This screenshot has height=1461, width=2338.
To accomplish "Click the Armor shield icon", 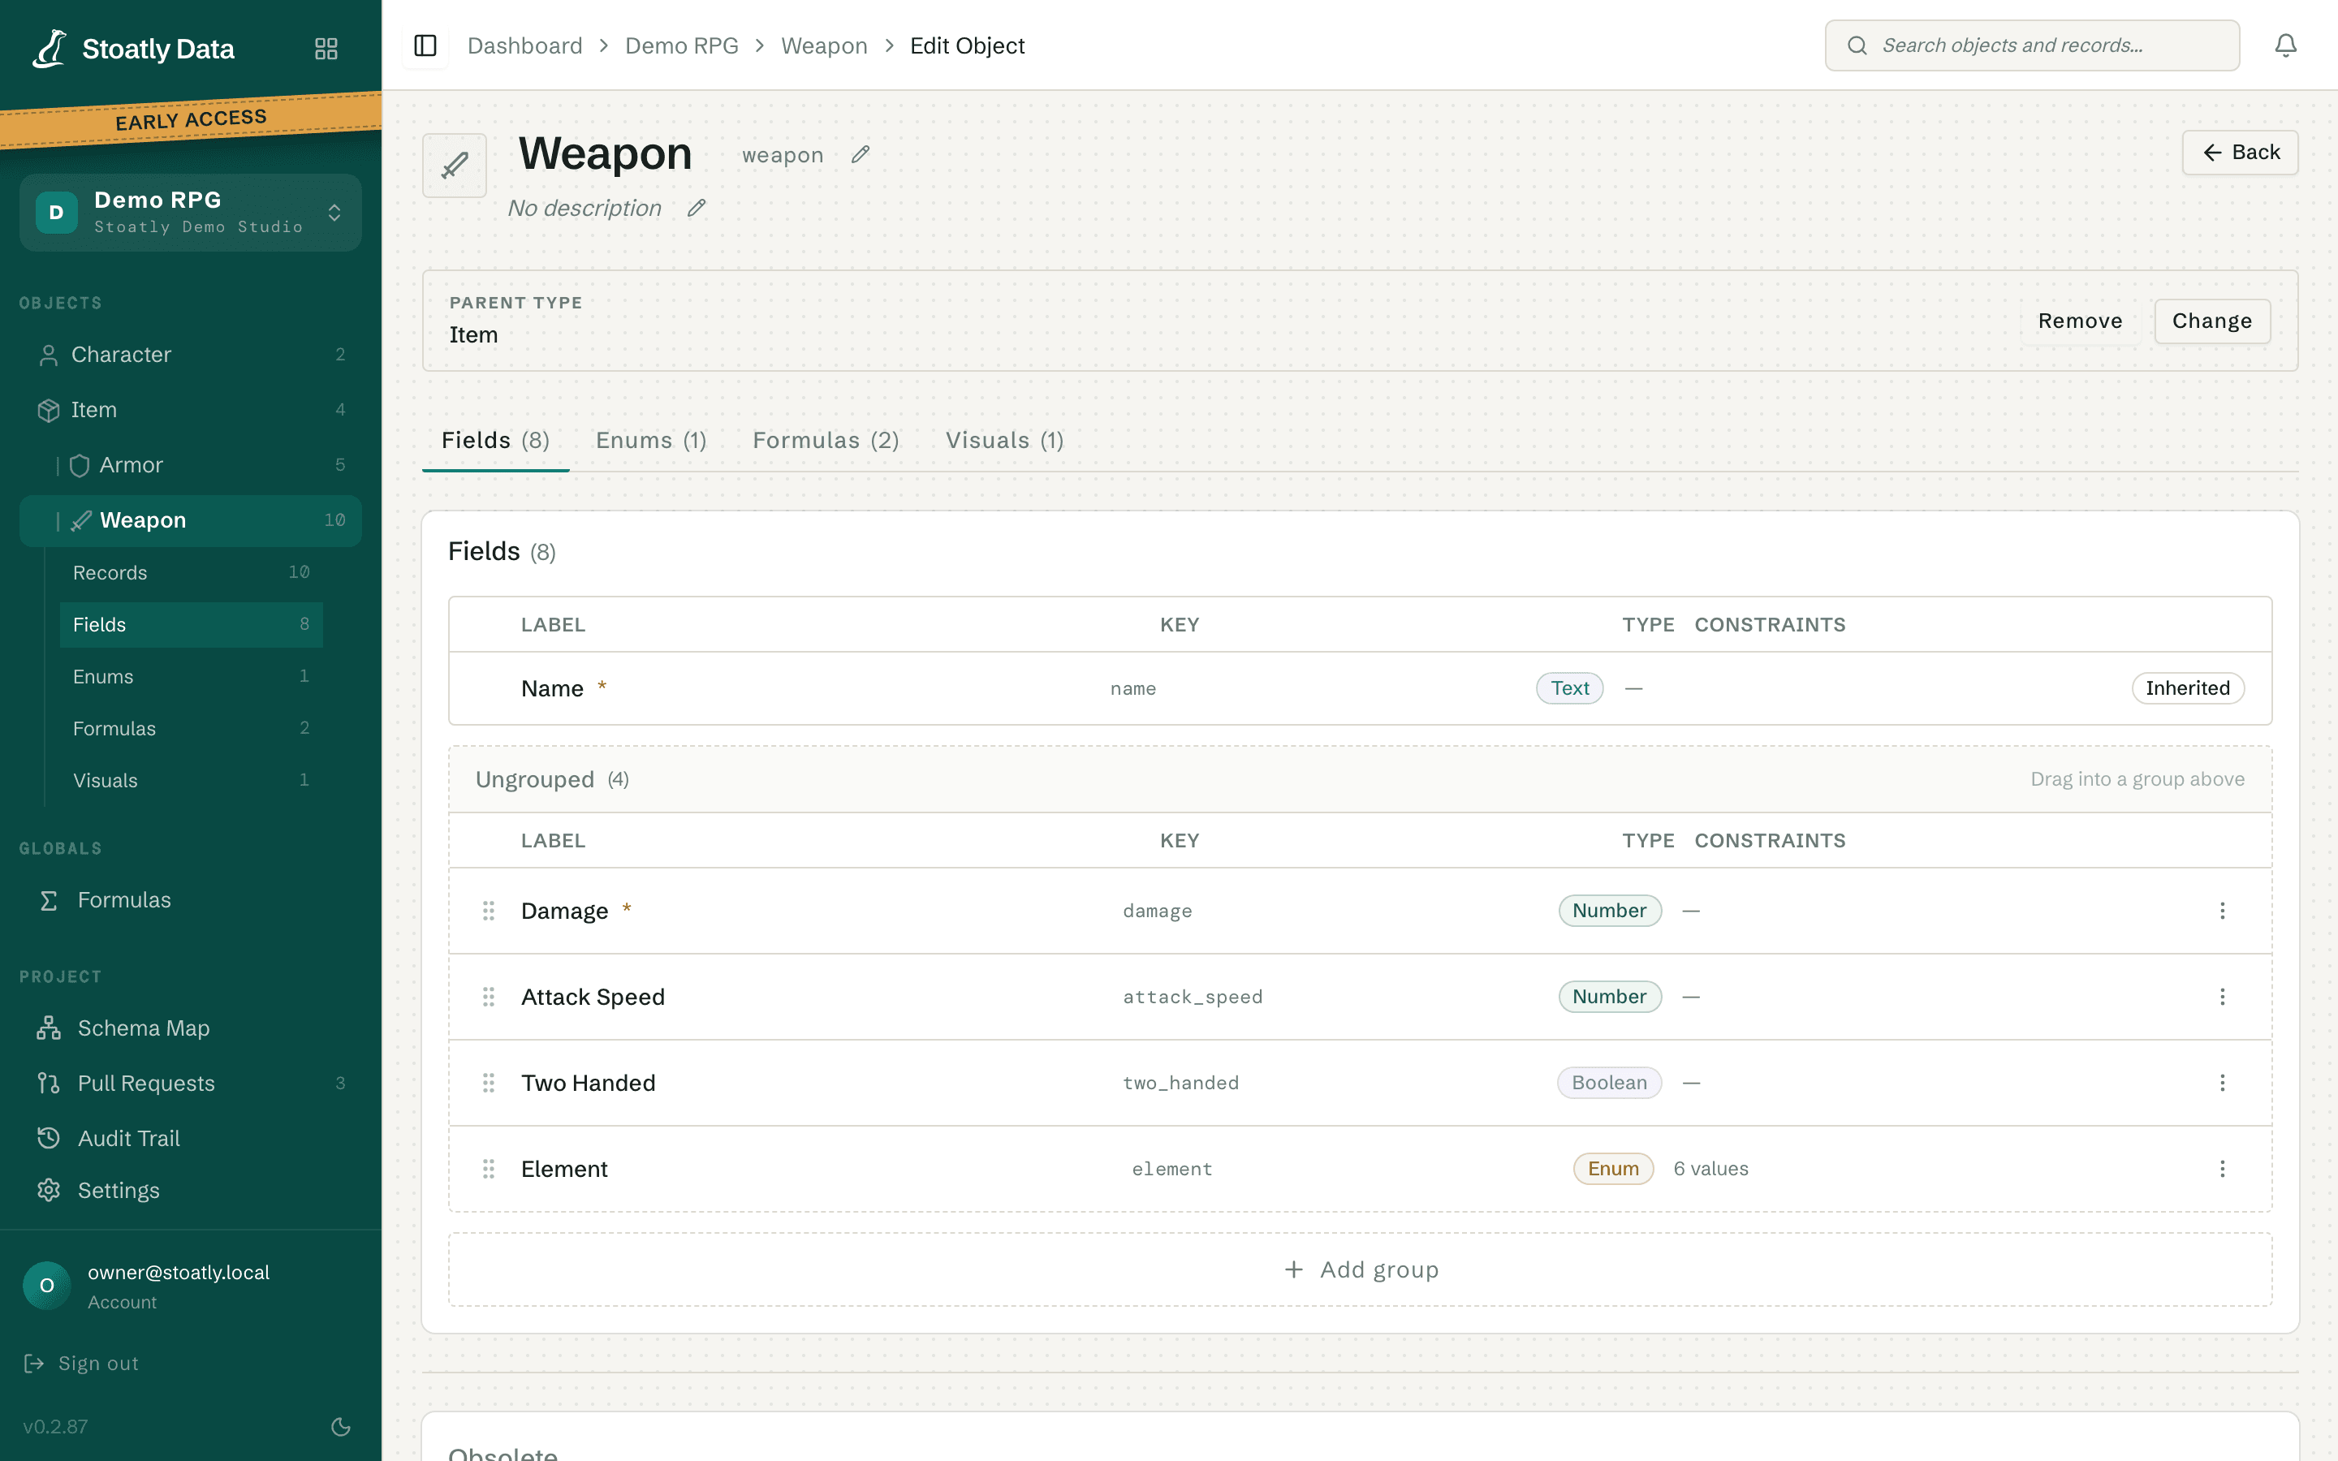I will [x=80, y=465].
